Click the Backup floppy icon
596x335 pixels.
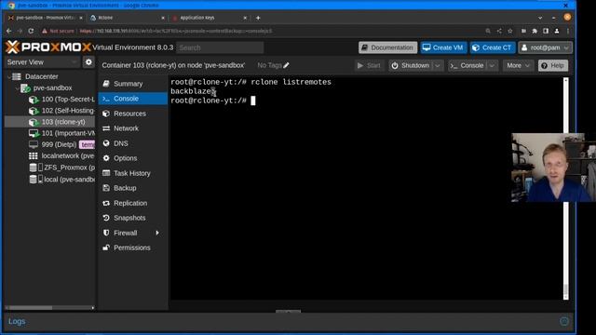click(106, 188)
